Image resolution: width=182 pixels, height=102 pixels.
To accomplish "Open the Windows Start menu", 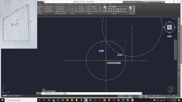I will click(x=2, y=100).
